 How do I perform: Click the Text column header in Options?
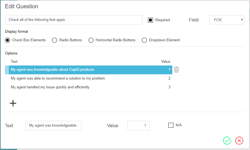(x=14, y=61)
